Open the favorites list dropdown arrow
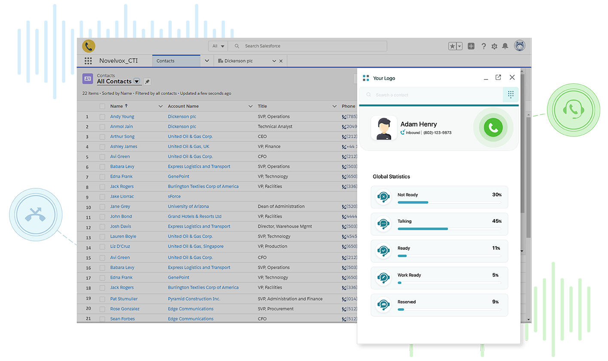 [x=459, y=46]
